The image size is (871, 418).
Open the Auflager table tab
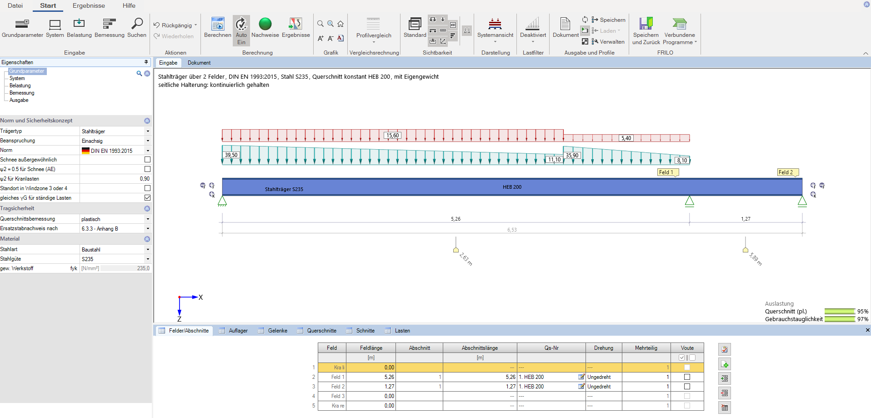[238, 331]
